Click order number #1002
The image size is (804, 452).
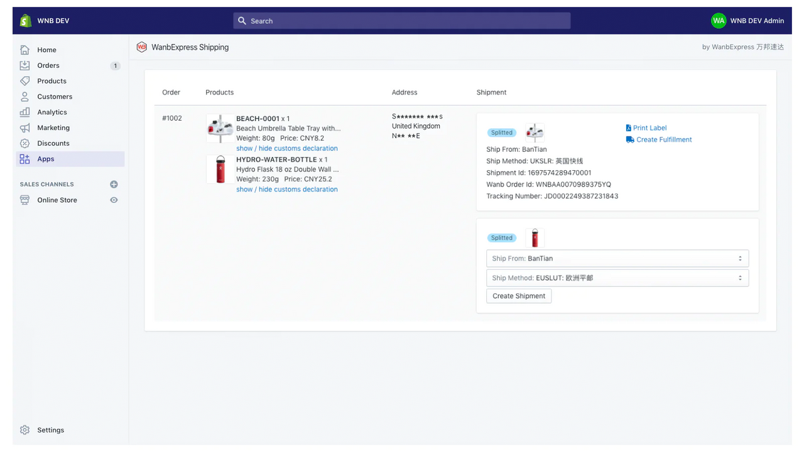(172, 118)
